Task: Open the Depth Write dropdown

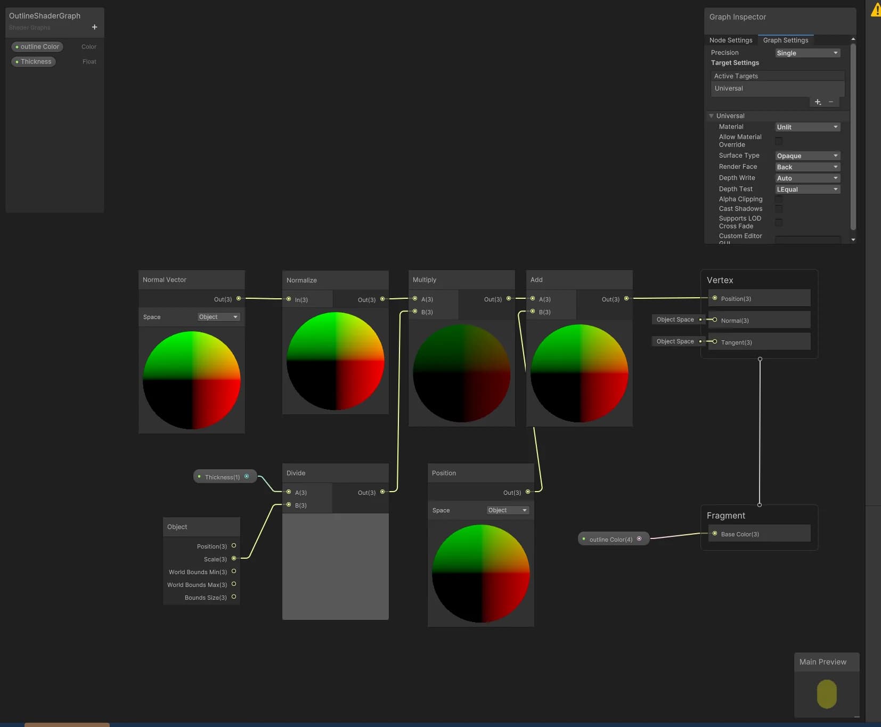Action: click(x=807, y=178)
